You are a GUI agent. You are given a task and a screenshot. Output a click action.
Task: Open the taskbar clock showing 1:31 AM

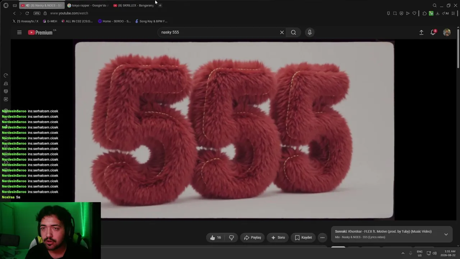tap(448, 253)
